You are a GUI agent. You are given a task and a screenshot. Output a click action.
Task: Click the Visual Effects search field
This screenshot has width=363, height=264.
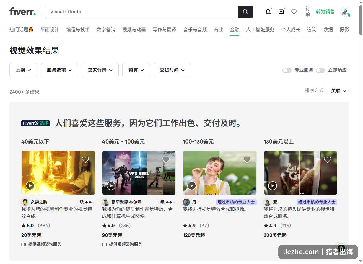(141, 12)
